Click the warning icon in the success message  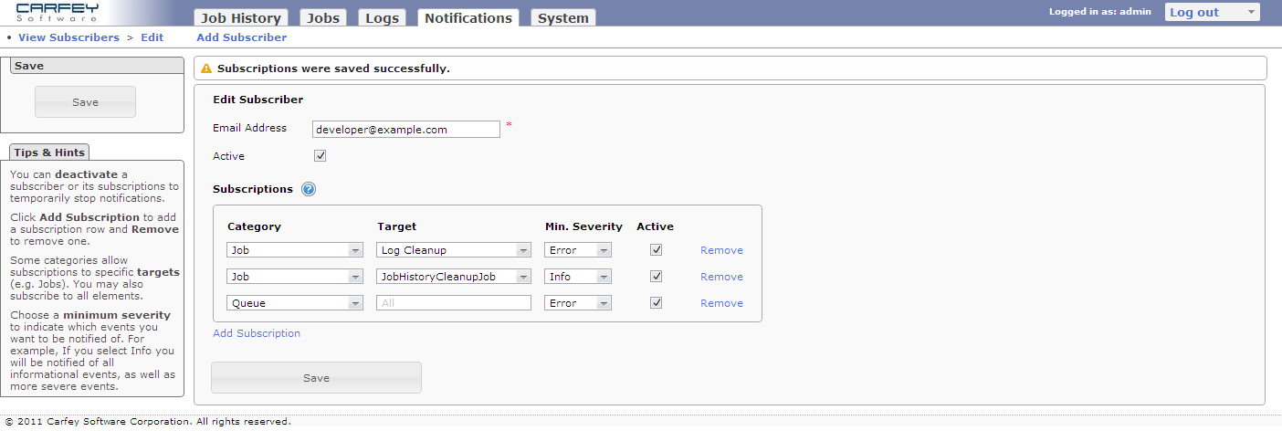(x=206, y=68)
